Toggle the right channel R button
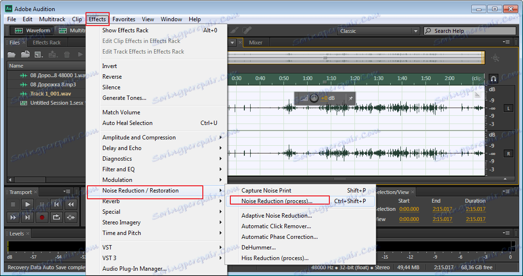The height and width of the screenshot is (276, 523). [509, 153]
